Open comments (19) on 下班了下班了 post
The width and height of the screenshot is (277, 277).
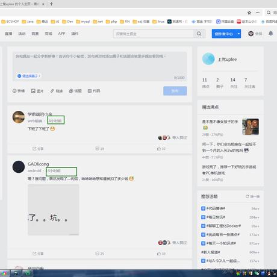tap(99, 149)
